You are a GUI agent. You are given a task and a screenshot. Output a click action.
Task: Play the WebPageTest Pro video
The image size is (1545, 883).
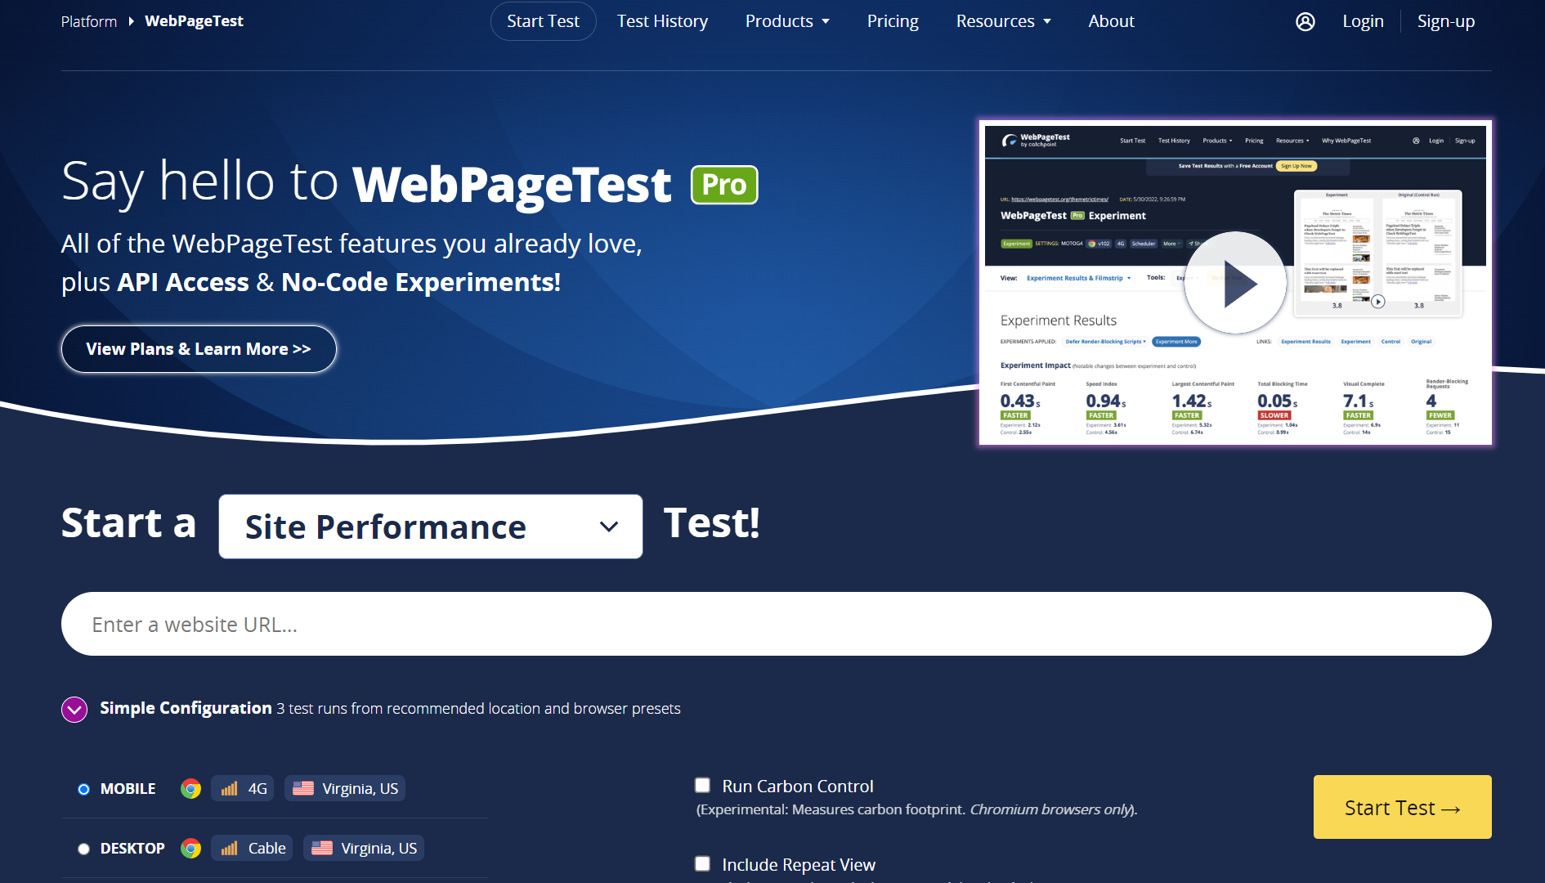1235,283
